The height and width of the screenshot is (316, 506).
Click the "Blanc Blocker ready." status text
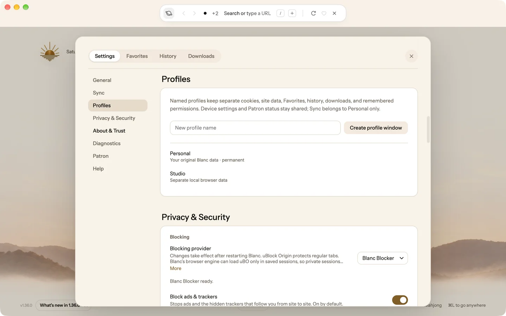192,281
